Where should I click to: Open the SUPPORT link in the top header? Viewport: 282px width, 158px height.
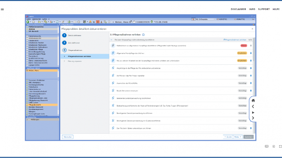pos(264,9)
